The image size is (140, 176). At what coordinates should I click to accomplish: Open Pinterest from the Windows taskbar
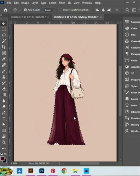pos(53,171)
